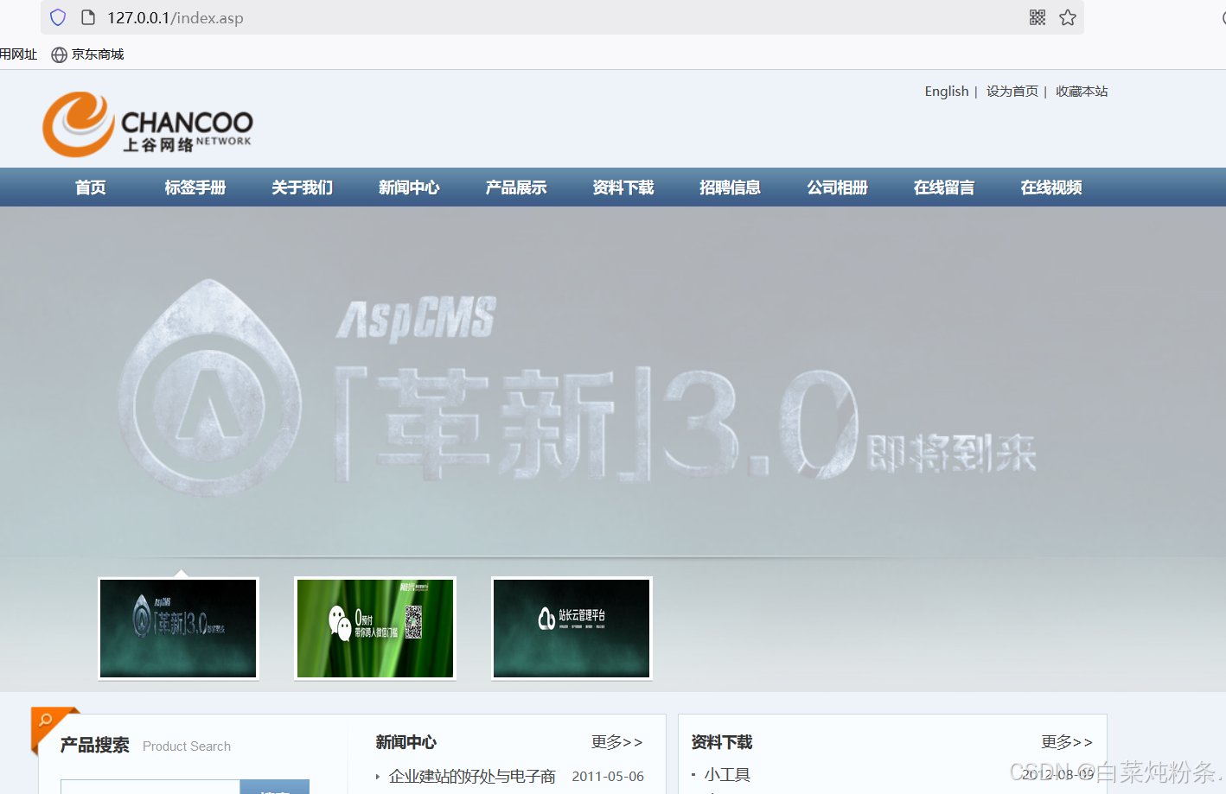Click the shield tracking protection icon
This screenshot has width=1226, height=794.
point(58,17)
